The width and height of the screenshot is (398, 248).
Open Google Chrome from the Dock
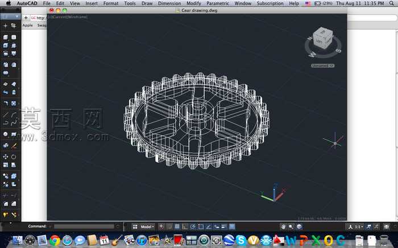coord(55,240)
